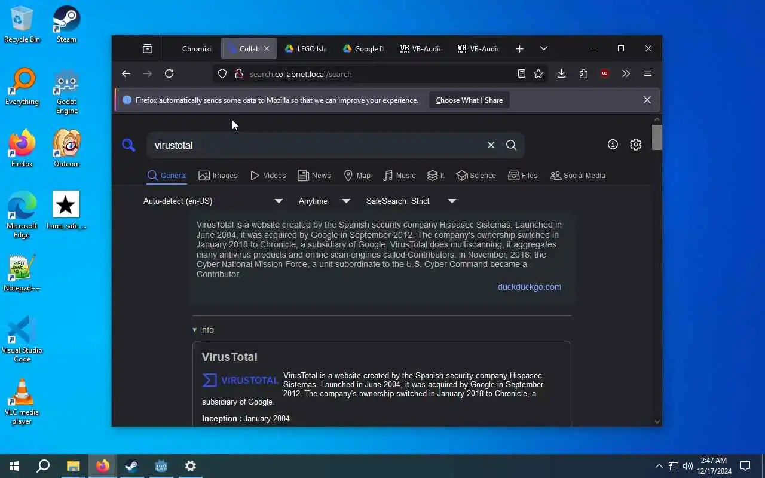The image size is (765, 478).
Task: Open search preferences gear icon
Action: point(635,145)
